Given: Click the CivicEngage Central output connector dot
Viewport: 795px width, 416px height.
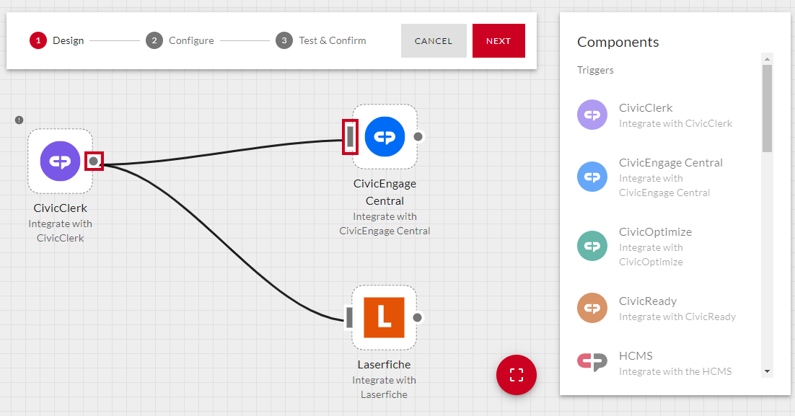Looking at the screenshot, I should tap(418, 137).
